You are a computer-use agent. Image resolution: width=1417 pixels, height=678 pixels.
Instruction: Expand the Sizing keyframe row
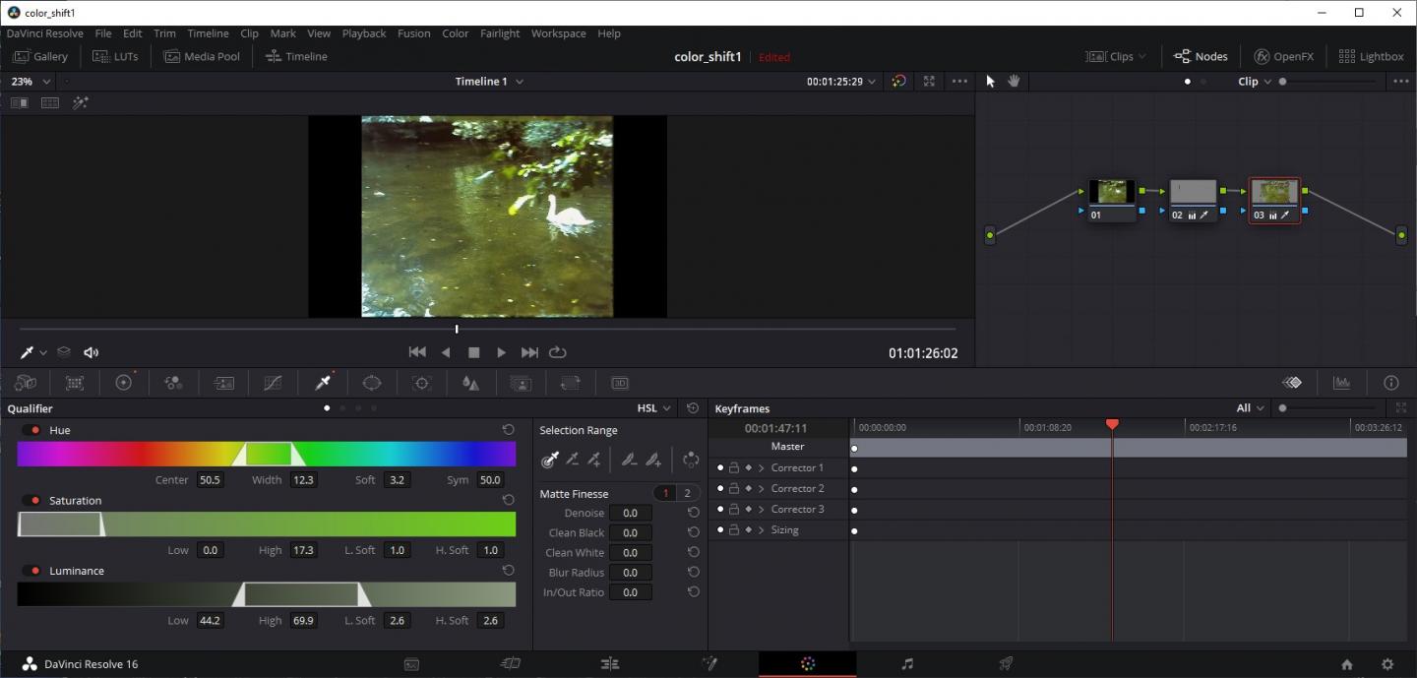[762, 529]
